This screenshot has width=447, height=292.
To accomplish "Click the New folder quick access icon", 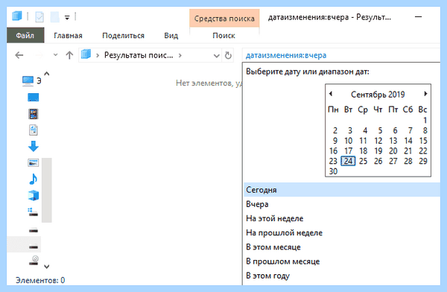I will click(x=54, y=17).
